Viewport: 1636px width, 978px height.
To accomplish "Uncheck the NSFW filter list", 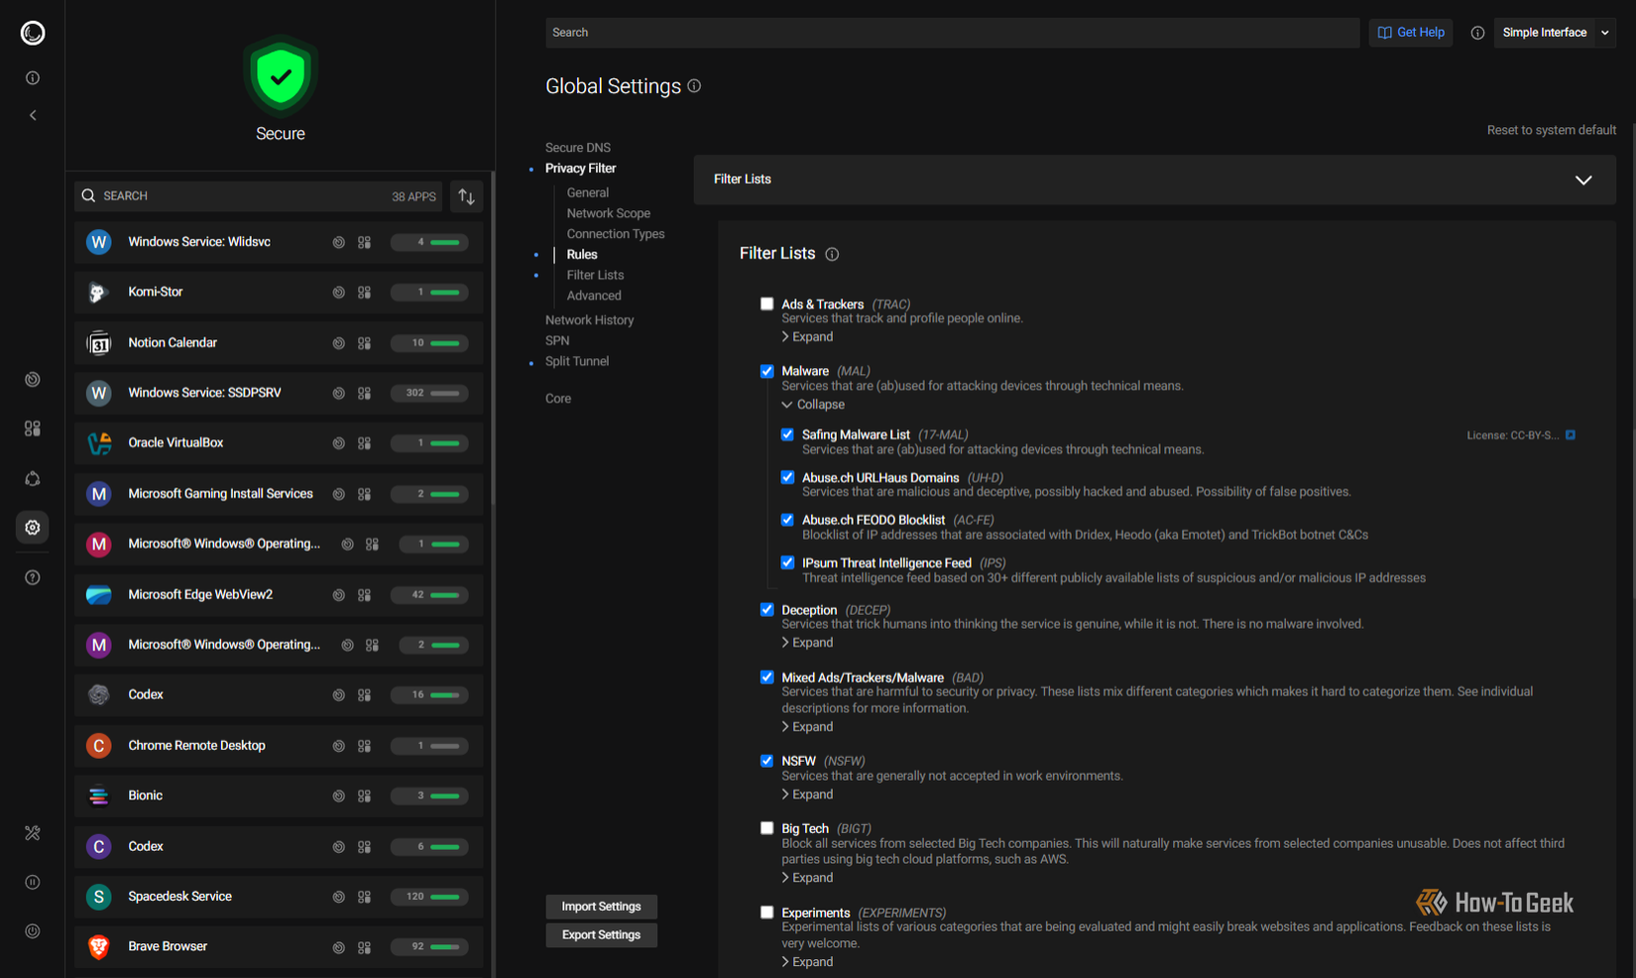I will (x=766, y=761).
